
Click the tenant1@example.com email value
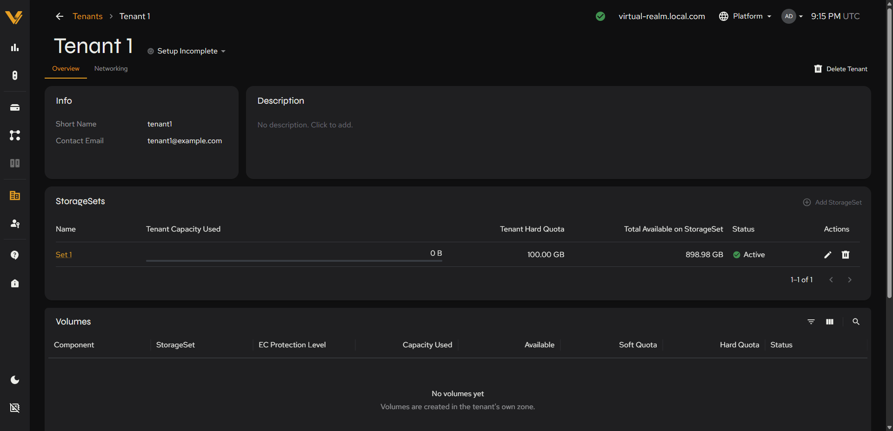[185, 141]
